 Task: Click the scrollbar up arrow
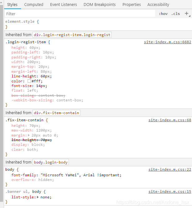1,2
